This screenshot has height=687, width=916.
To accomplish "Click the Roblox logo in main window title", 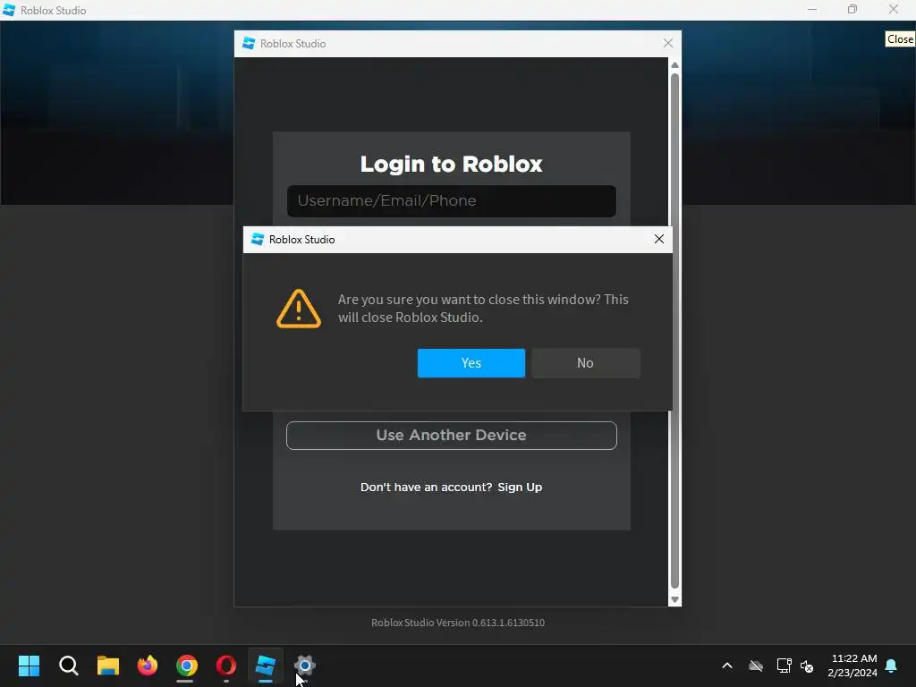I will (9, 10).
